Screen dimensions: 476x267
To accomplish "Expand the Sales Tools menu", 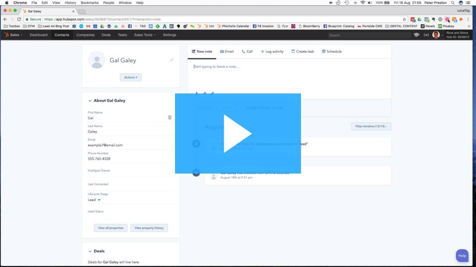I will pos(145,35).
